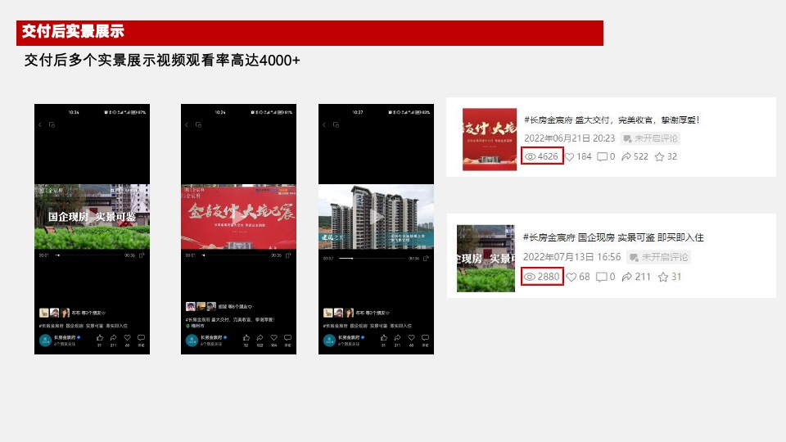Click hashtag caption on garden video phone
Viewport: 786px width, 442px height.
pos(84,326)
